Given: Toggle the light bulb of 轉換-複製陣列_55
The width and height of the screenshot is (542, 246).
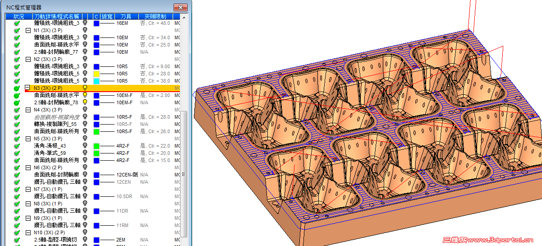Looking at the screenshot, I should pyautogui.click(x=85, y=124).
